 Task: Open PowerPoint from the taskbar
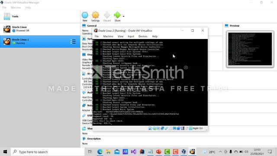click(x=159, y=152)
